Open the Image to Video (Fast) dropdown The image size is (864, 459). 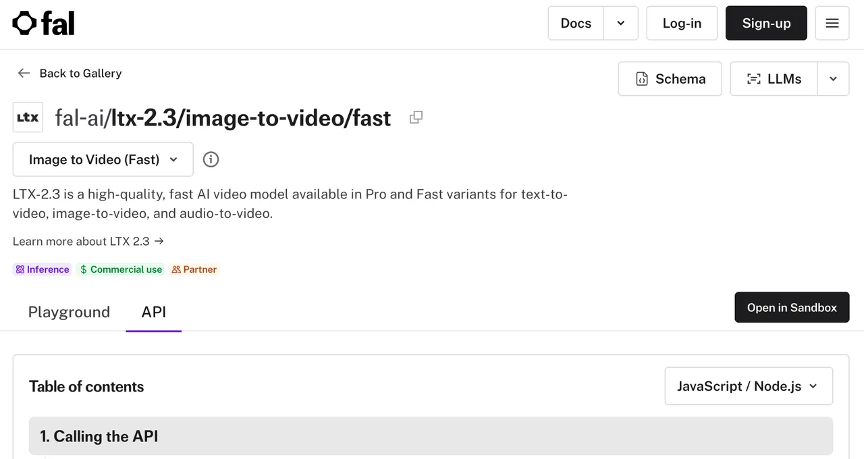[103, 159]
